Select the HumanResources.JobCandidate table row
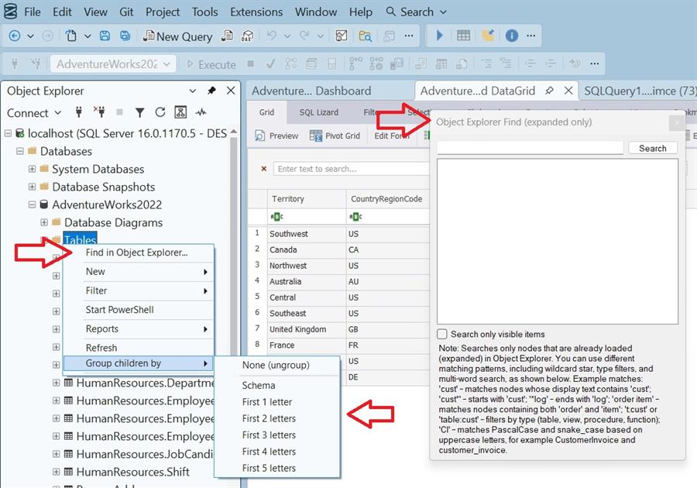Image resolution: width=697 pixels, height=488 pixels. 145,454
